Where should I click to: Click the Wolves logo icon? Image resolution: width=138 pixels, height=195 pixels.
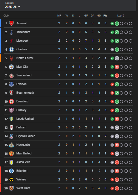pyautogui.click(x=11, y=179)
